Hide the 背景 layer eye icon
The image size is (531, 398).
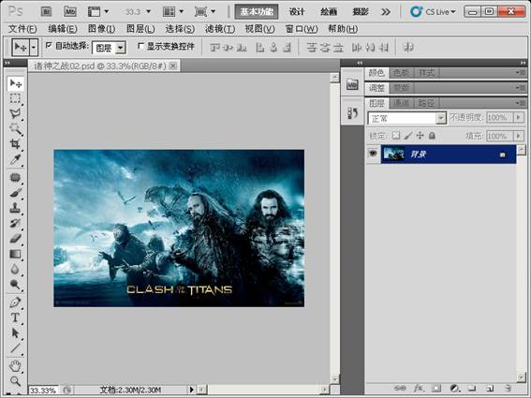click(x=373, y=154)
